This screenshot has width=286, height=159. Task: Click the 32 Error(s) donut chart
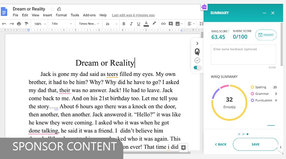click(229, 102)
